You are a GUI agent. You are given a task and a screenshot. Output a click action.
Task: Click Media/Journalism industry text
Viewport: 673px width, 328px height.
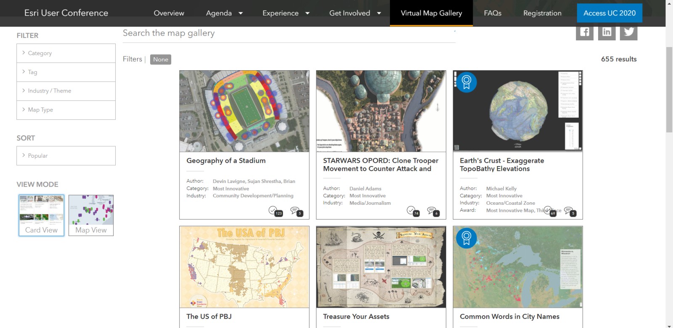tap(370, 203)
